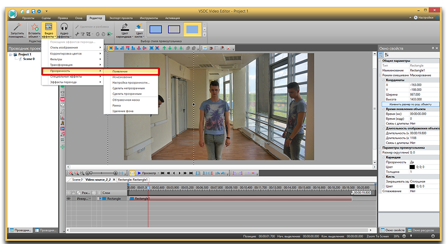Select the cutting scissors tool icon
Viewport: 447px width, 244px height.
(77, 34)
